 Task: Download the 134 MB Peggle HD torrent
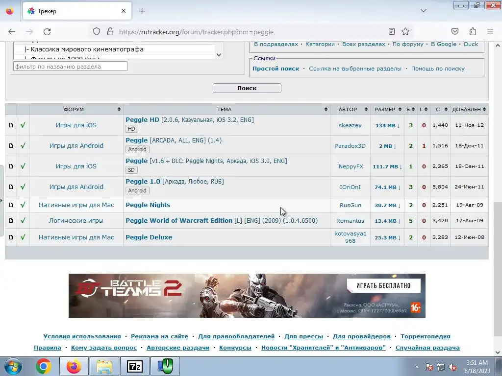(387, 125)
